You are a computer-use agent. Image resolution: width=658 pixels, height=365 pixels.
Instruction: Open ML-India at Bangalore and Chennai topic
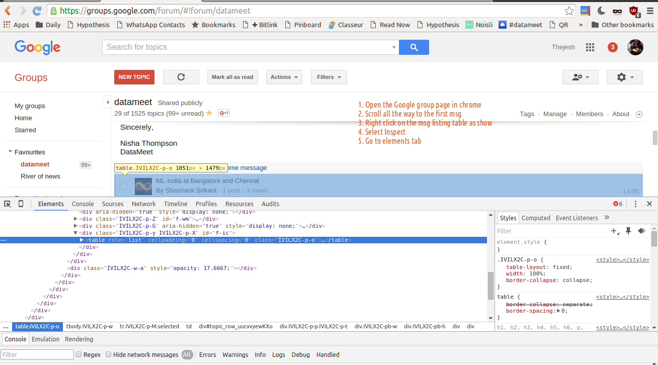coord(207,180)
